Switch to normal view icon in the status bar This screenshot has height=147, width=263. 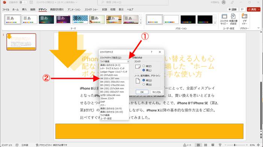[x=198, y=145]
